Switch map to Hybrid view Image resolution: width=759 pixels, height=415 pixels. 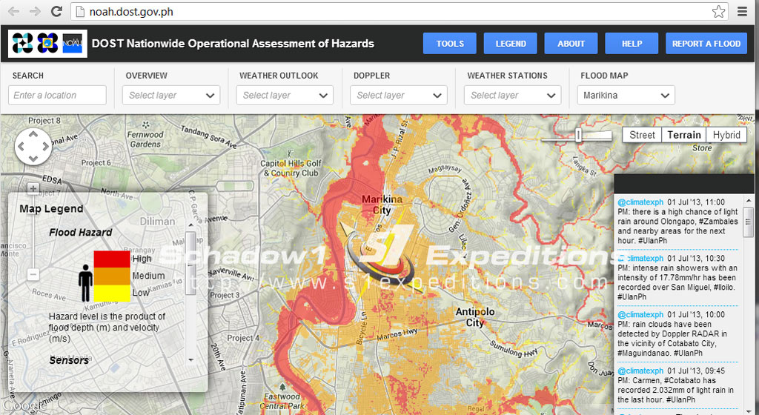[726, 135]
